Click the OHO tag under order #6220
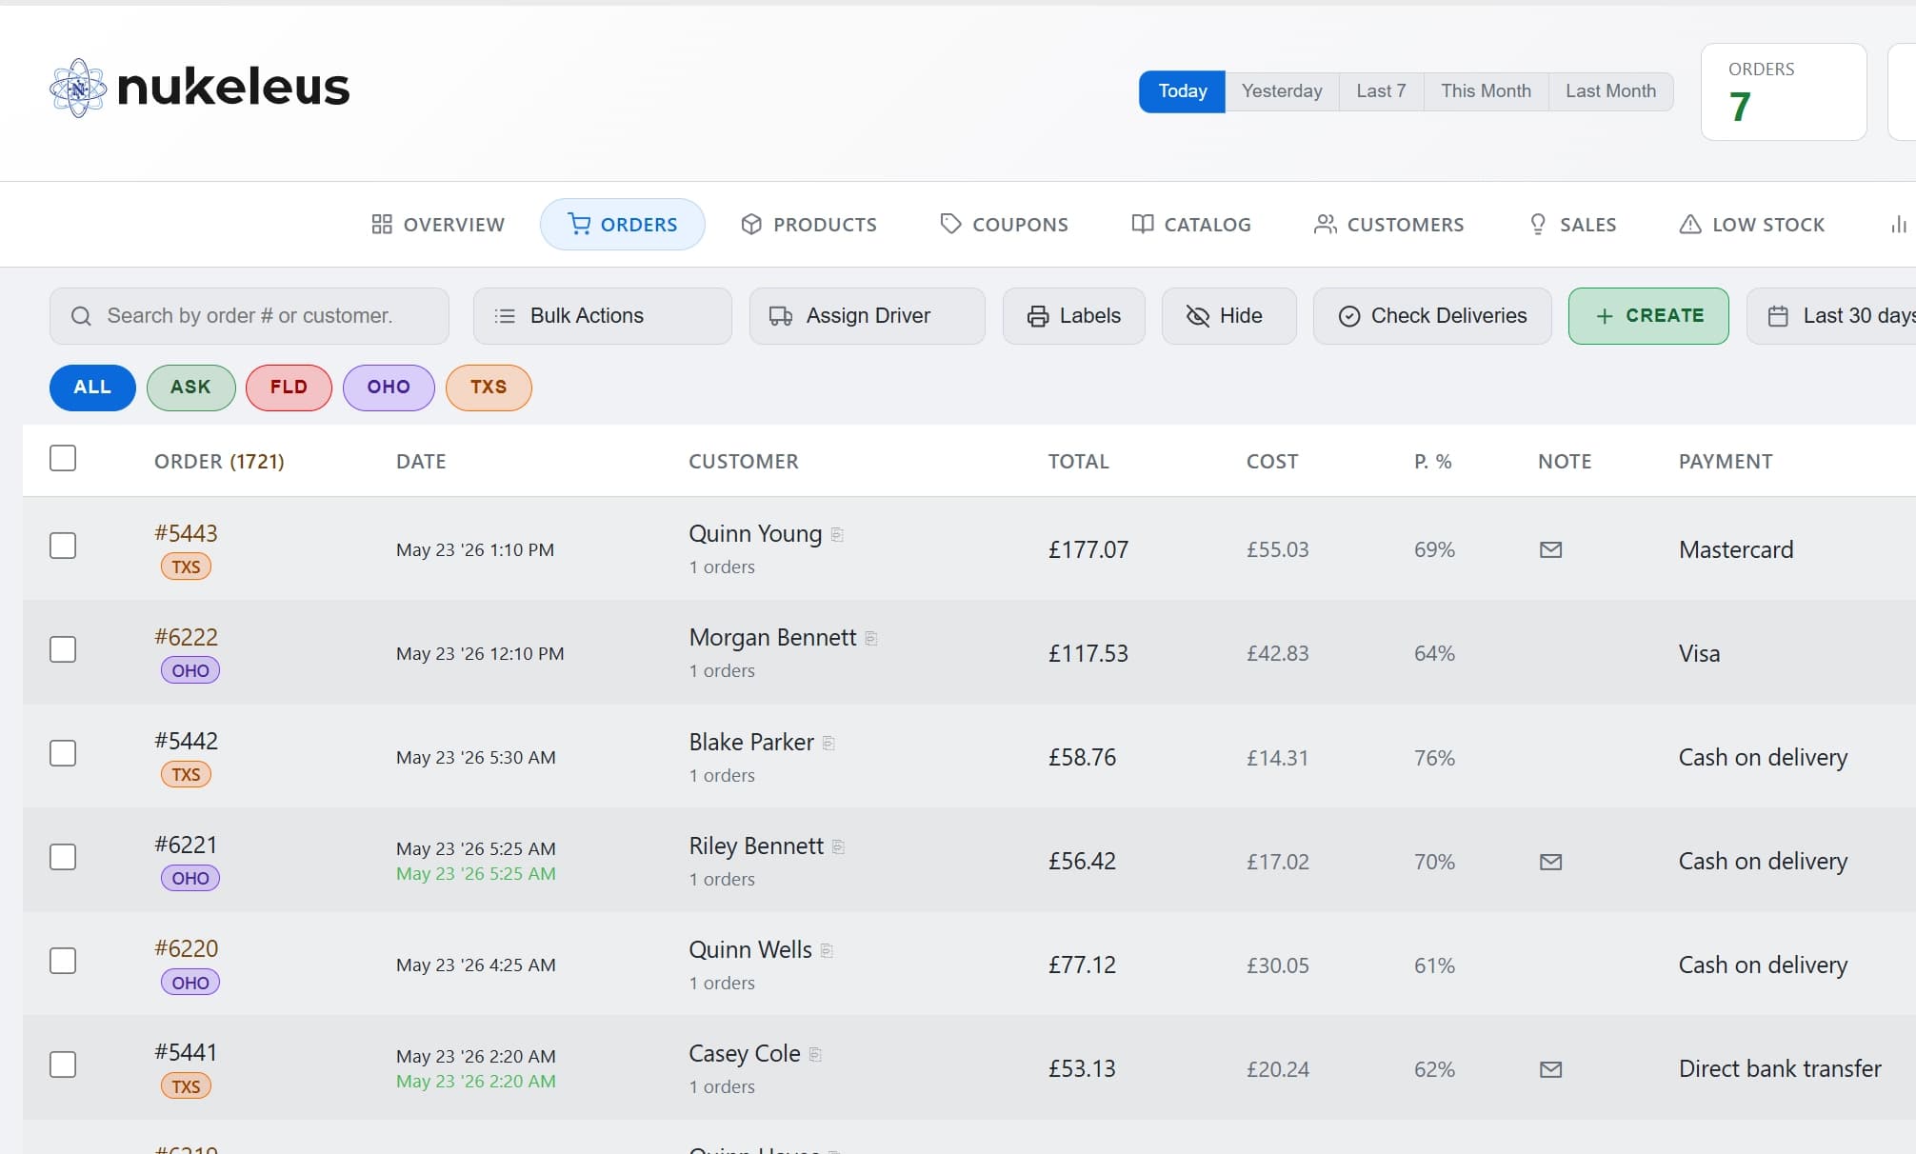The width and height of the screenshot is (1916, 1154). coord(190,983)
